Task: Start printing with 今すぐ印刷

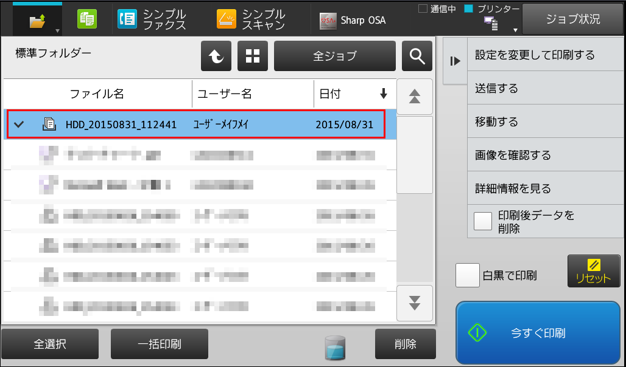Action: tap(538, 333)
